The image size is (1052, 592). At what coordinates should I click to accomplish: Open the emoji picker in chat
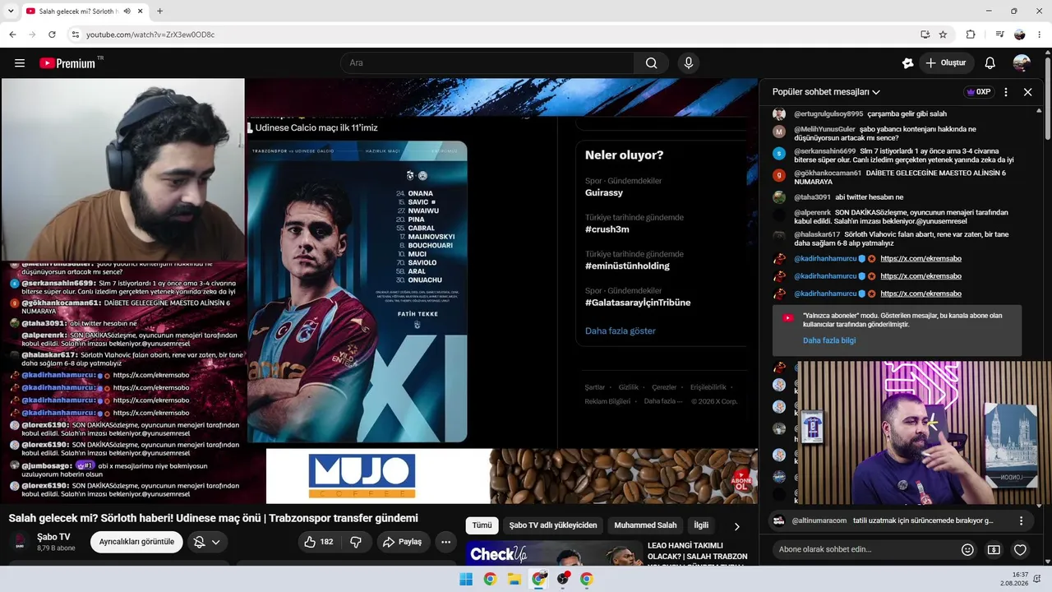tap(967, 549)
